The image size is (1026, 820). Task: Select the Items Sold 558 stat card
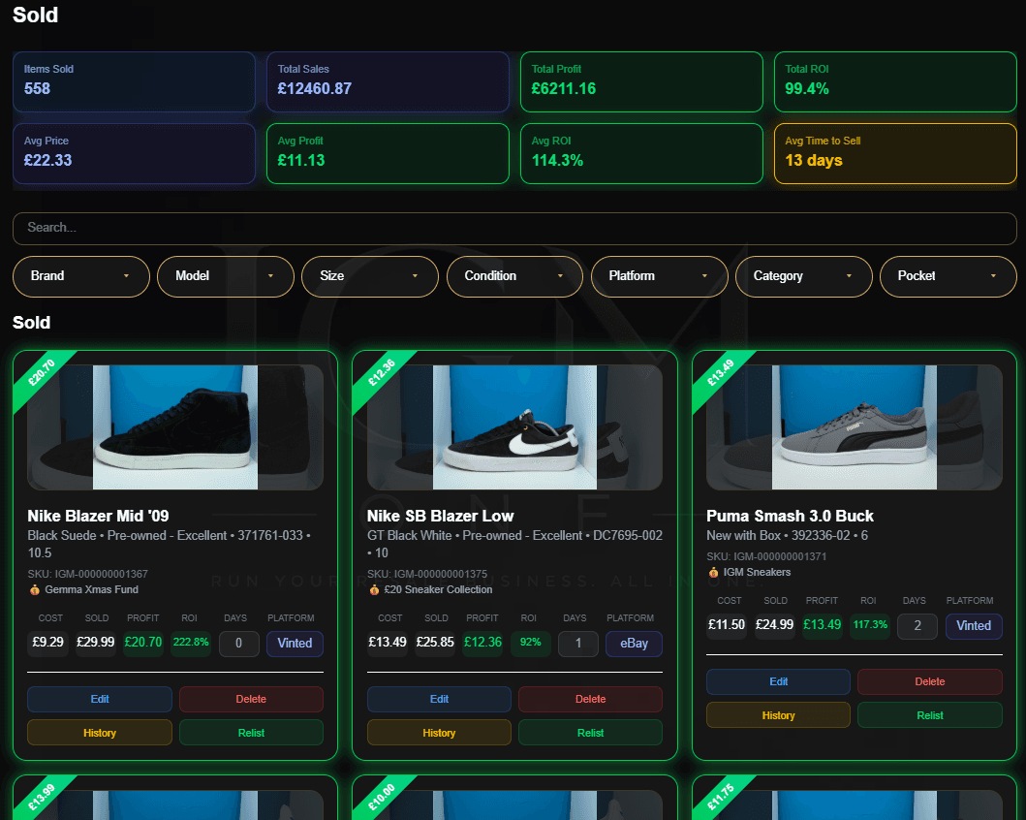[134, 81]
